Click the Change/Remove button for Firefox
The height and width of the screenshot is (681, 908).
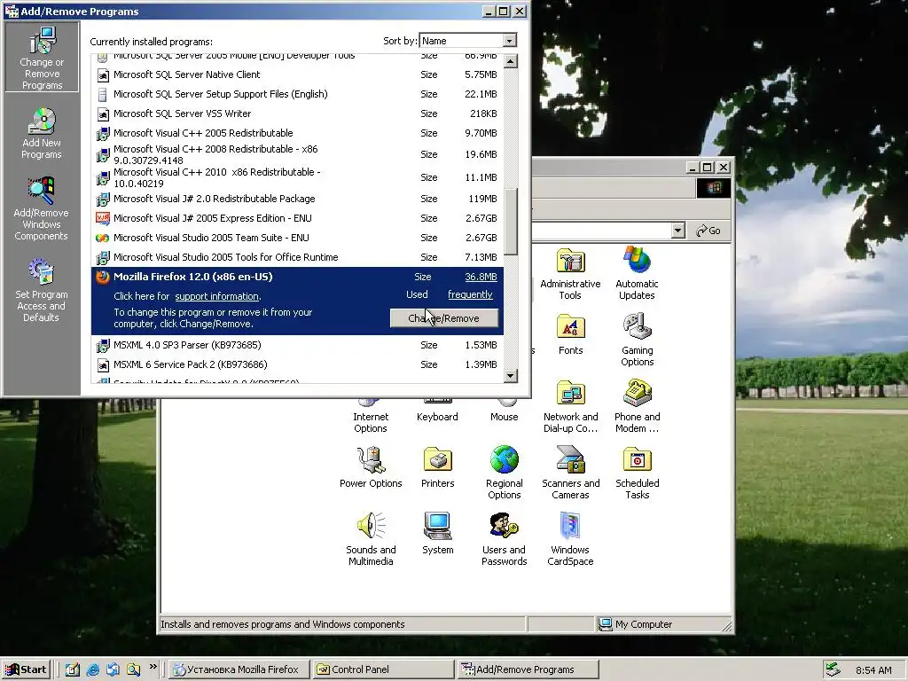pyautogui.click(x=444, y=318)
